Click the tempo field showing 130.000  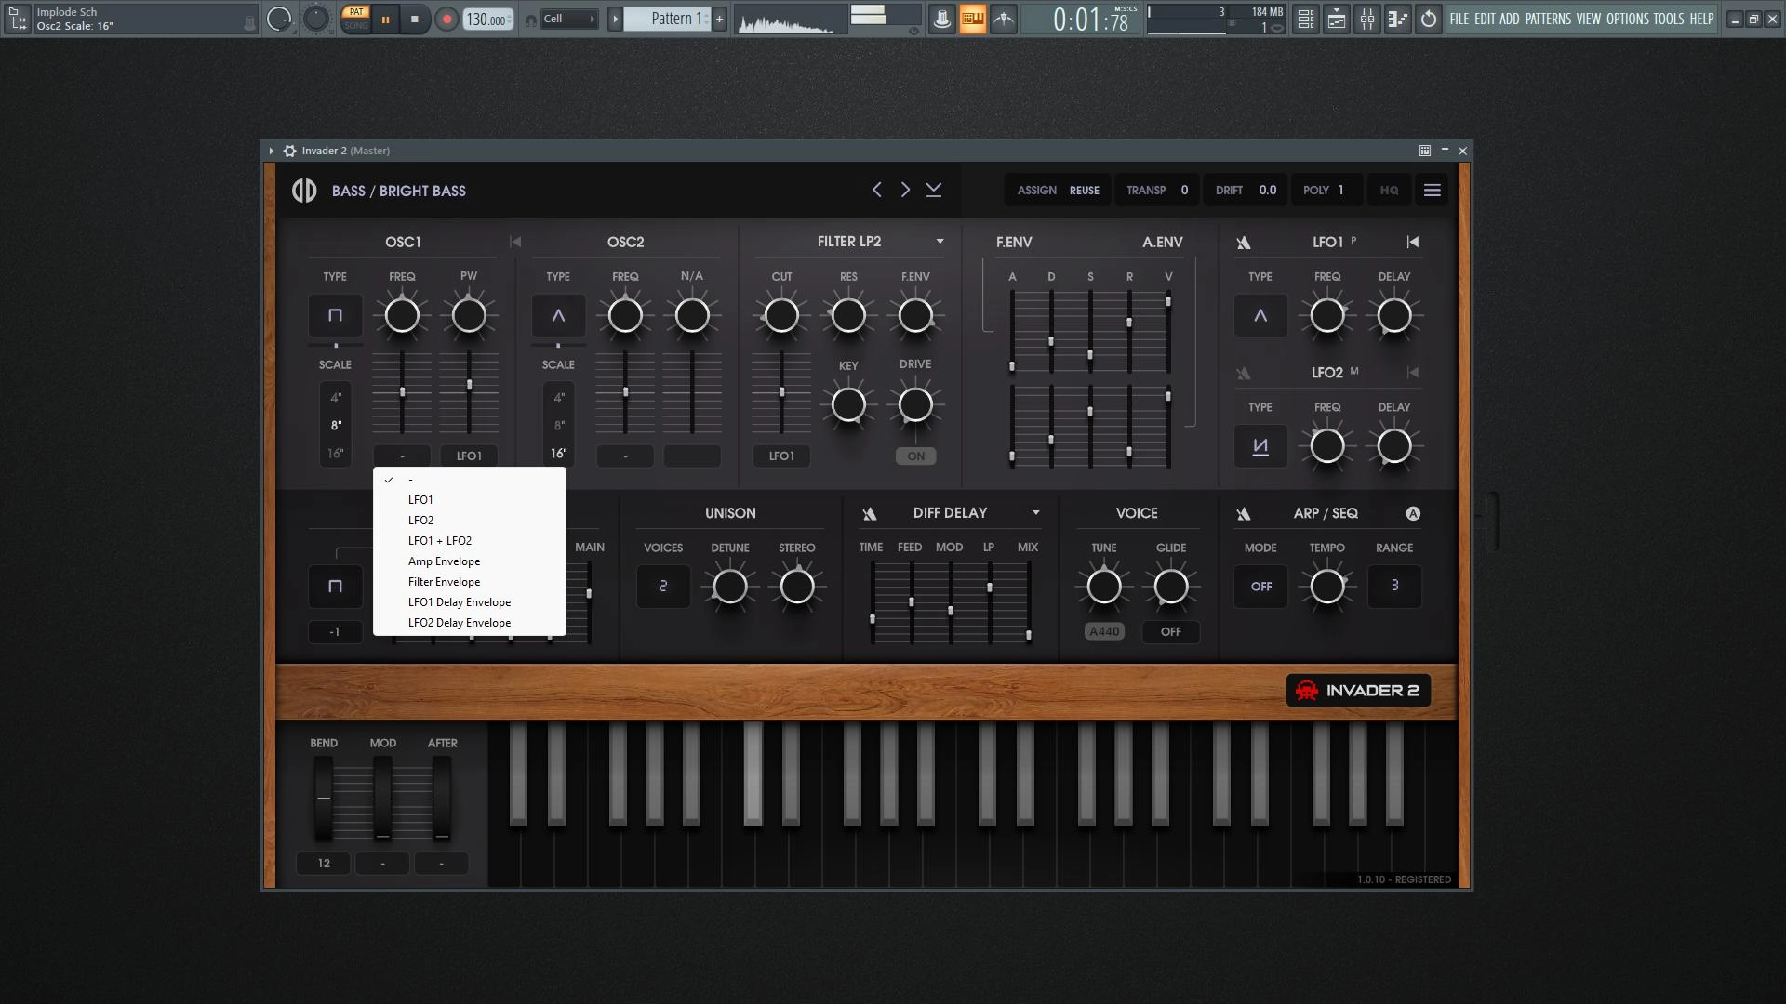tap(487, 20)
